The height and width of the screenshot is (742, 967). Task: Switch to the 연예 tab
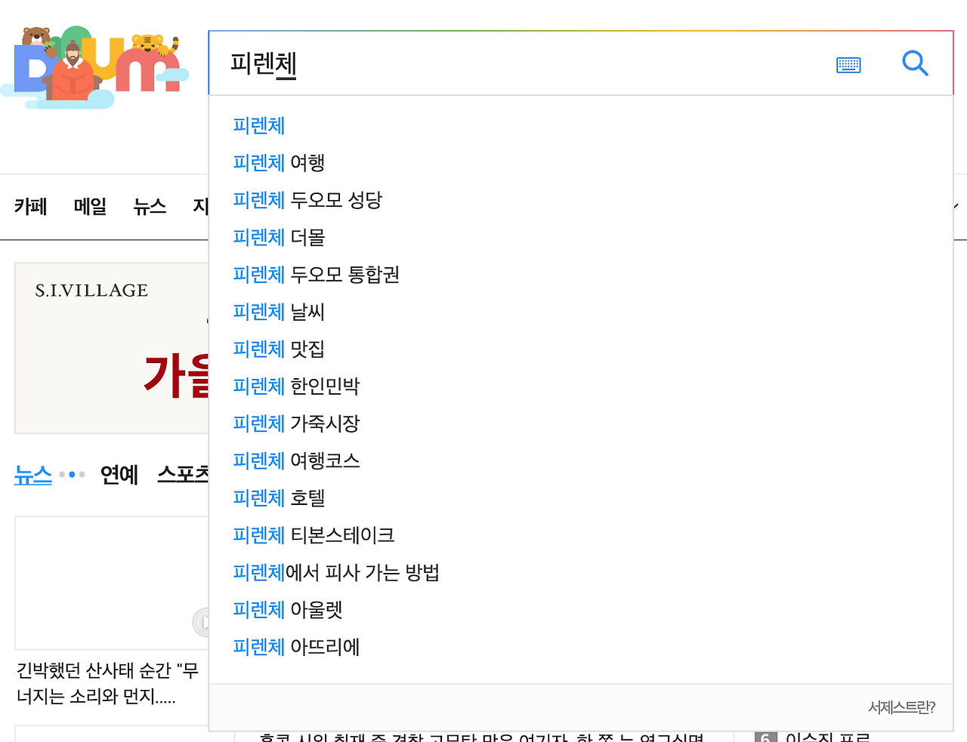pos(119,476)
